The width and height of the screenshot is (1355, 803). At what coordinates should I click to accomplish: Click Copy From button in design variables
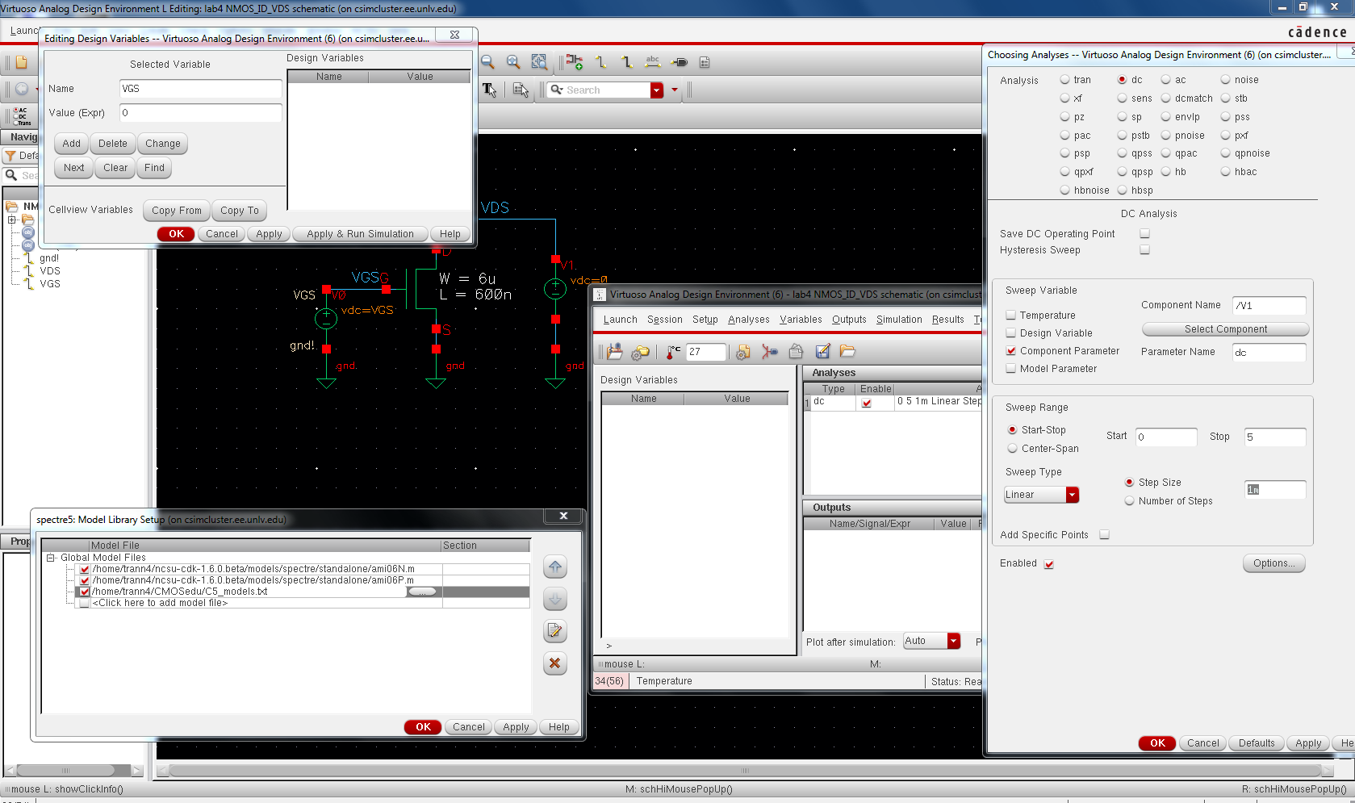(x=177, y=211)
